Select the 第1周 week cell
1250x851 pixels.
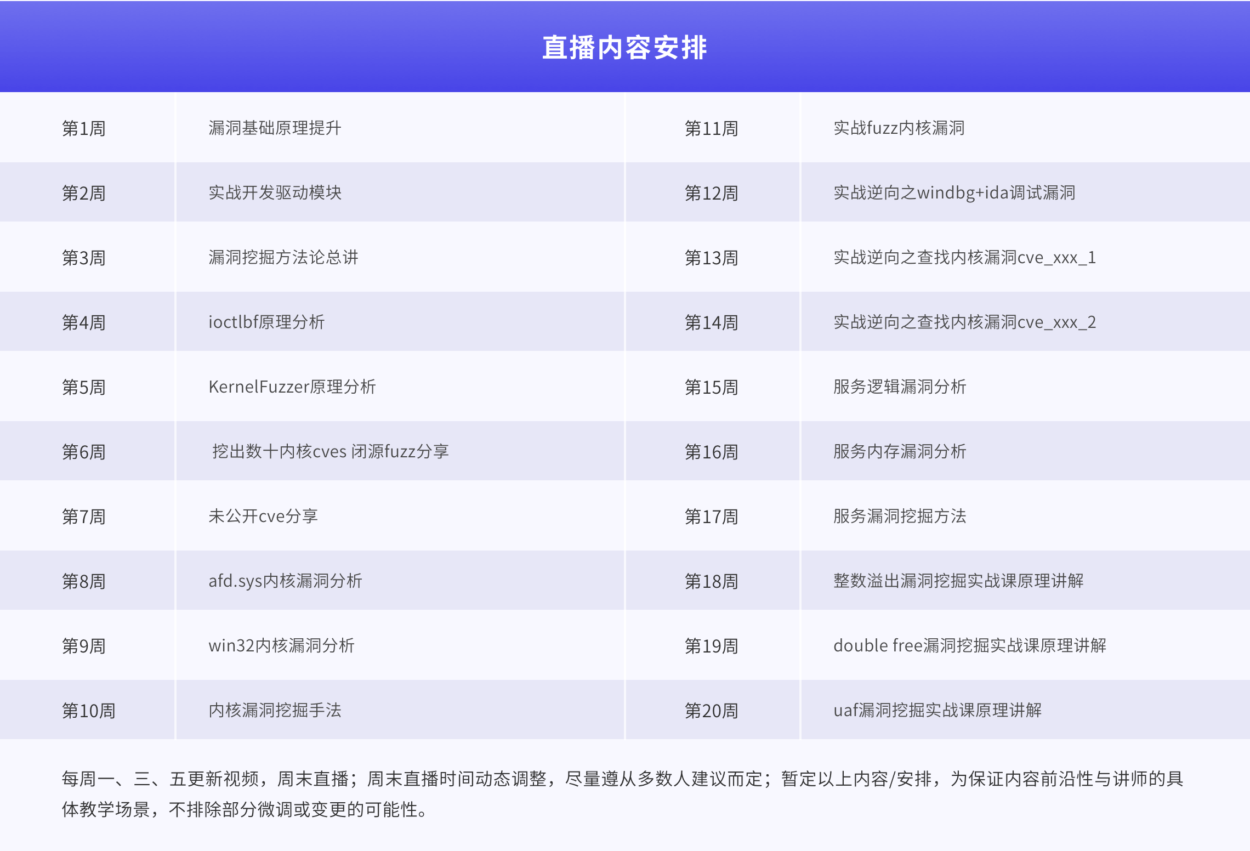coord(83,128)
